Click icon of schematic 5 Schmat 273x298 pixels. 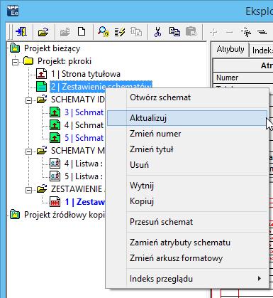pos(55,138)
